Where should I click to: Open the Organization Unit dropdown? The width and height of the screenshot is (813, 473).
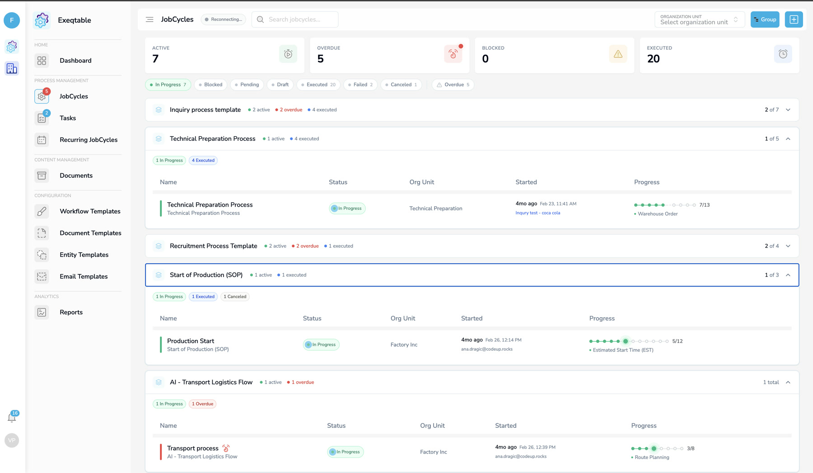(x=699, y=19)
